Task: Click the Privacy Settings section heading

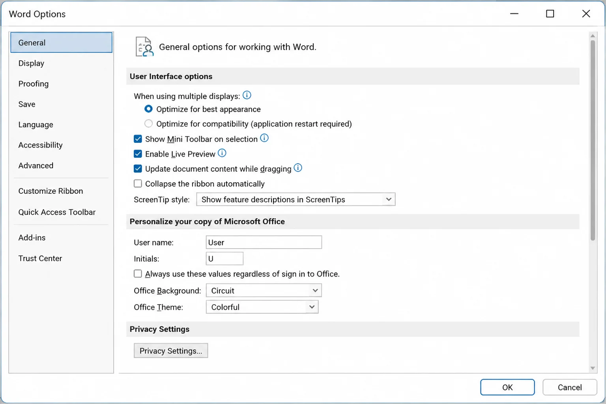Action: tap(159, 329)
